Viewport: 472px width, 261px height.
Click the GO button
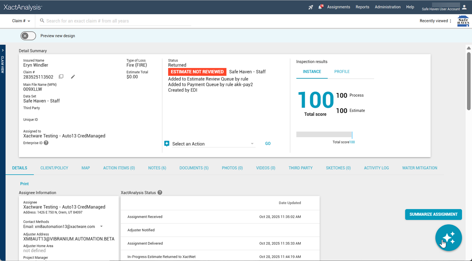(268, 143)
